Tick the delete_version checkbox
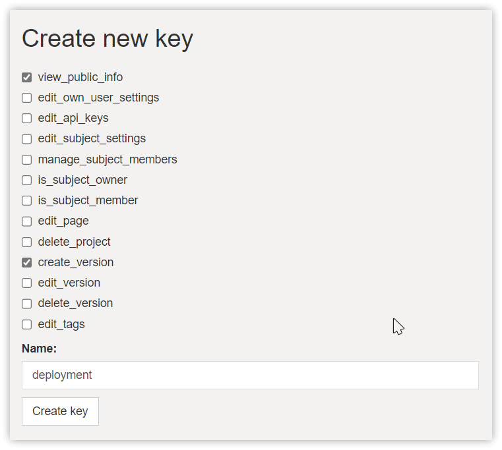The width and height of the screenshot is (502, 450). 27,304
